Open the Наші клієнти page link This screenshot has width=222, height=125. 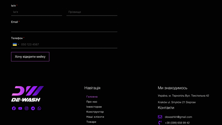point(95,117)
